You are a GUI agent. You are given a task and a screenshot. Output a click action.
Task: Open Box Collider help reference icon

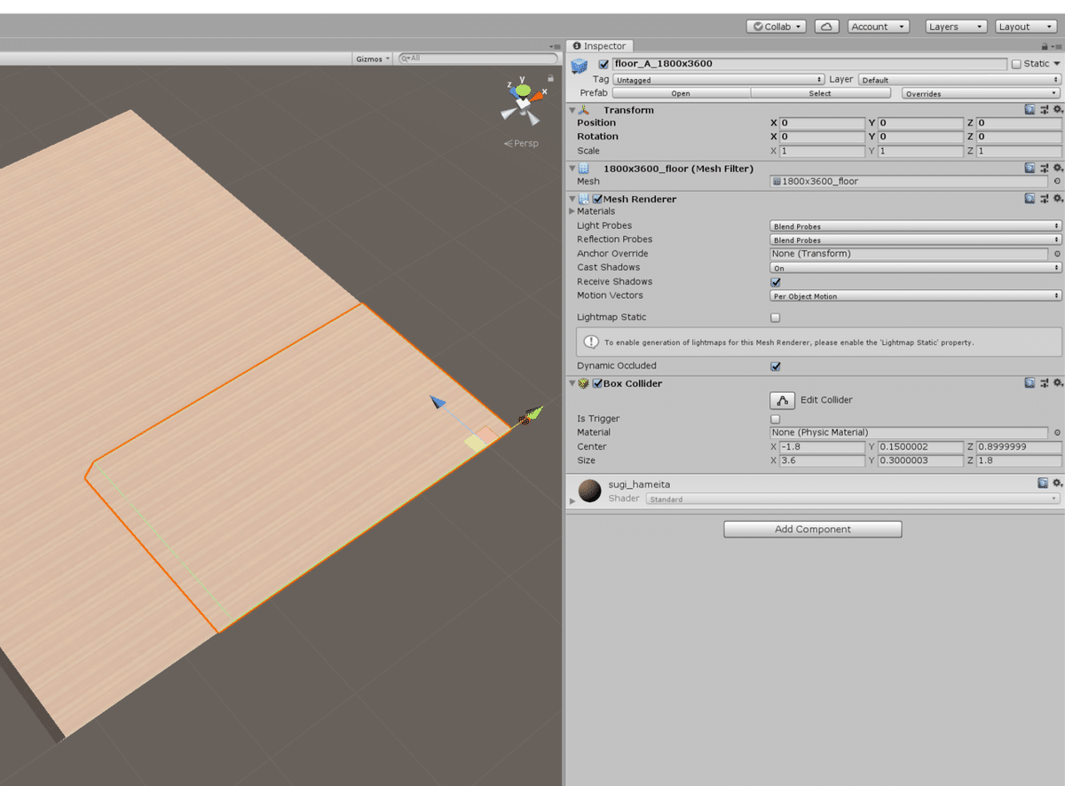[x=1029, y=383]
